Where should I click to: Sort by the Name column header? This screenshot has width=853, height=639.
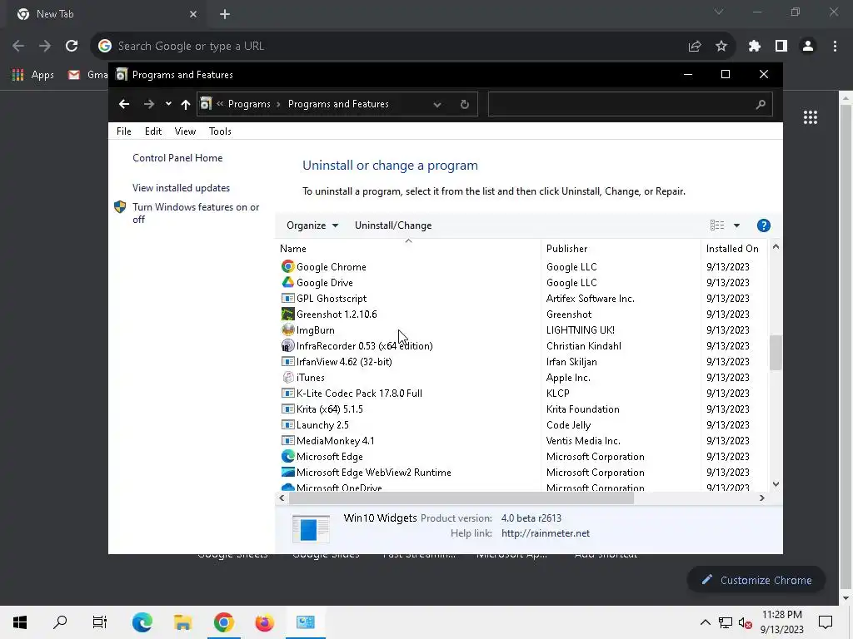click(x=408, y=248)
